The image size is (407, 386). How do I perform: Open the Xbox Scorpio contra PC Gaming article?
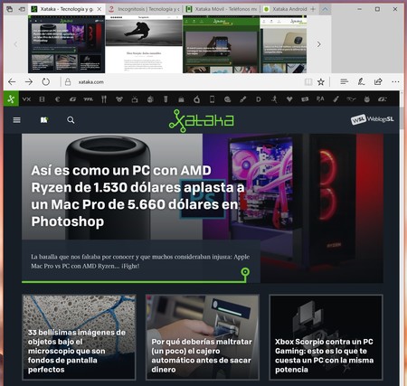point(326,337)
